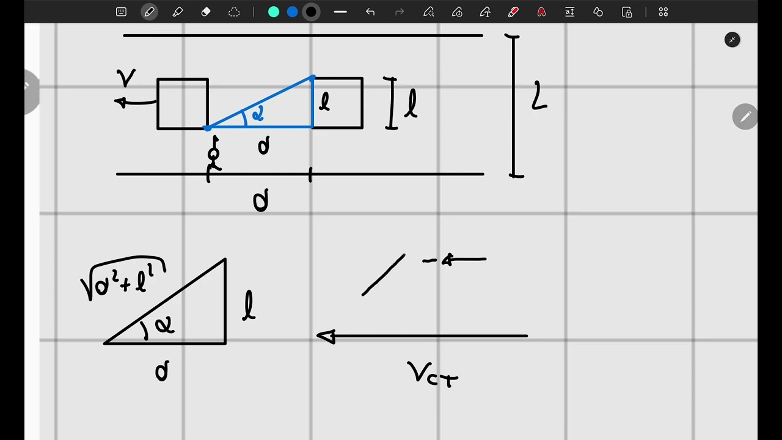The height and width of the screenshot is (440, 782).
Task: Open the text formatting tool
Action: coord(569,12)
